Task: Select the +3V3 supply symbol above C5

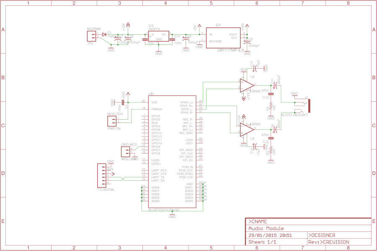Action: tap(247, 26)
